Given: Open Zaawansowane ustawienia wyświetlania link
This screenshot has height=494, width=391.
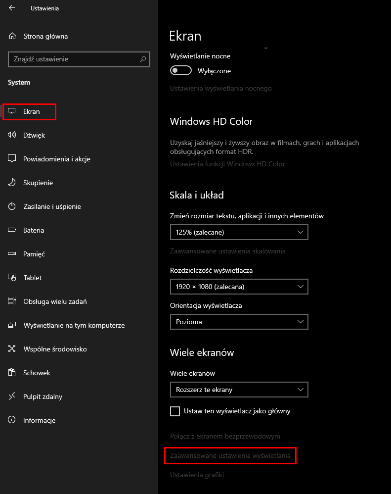Looking at the screenshot, I should click(230, 455).
